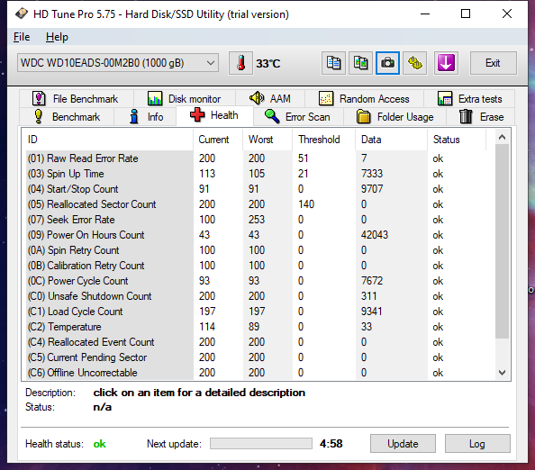The image size is (535, 470).
Task: Click the Extra tests icon
Action: pyautogui.click(x=445, y=98)
